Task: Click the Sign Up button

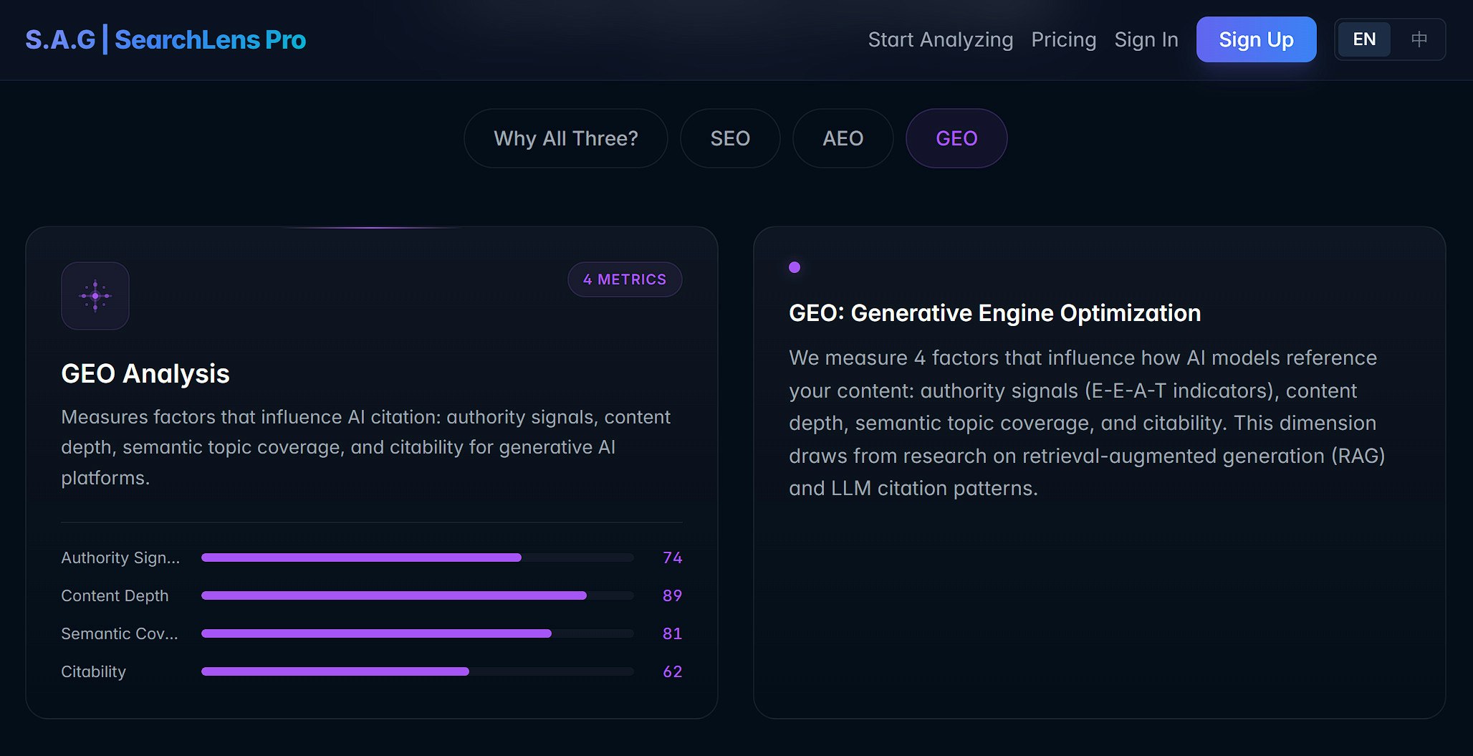Action: coord(1256,39)
